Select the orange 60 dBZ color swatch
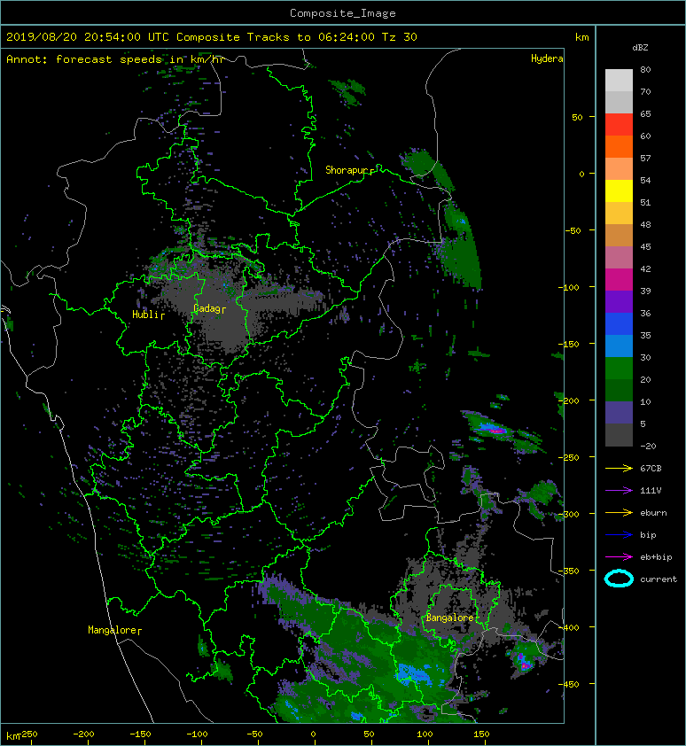686x746 pixels. click(619, 146)
